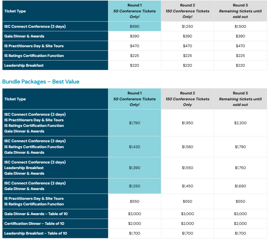Click the $1,420 bundle price cell
Viewport: 270px width, 239px height.
pos(135,147)
